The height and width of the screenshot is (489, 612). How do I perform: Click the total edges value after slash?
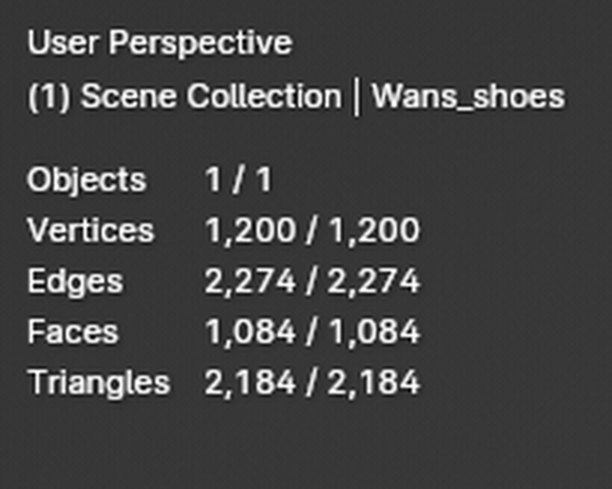pyautogui.click(x=374, y=282)
